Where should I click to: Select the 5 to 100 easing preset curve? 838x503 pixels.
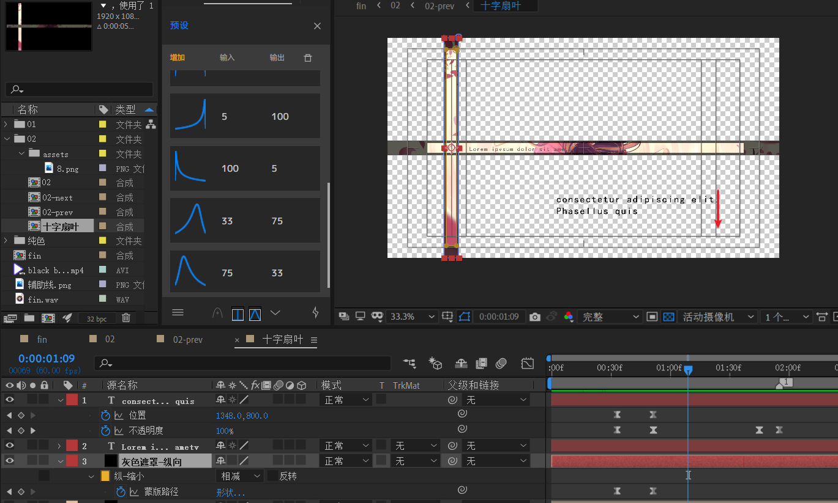tap(245, 116)
